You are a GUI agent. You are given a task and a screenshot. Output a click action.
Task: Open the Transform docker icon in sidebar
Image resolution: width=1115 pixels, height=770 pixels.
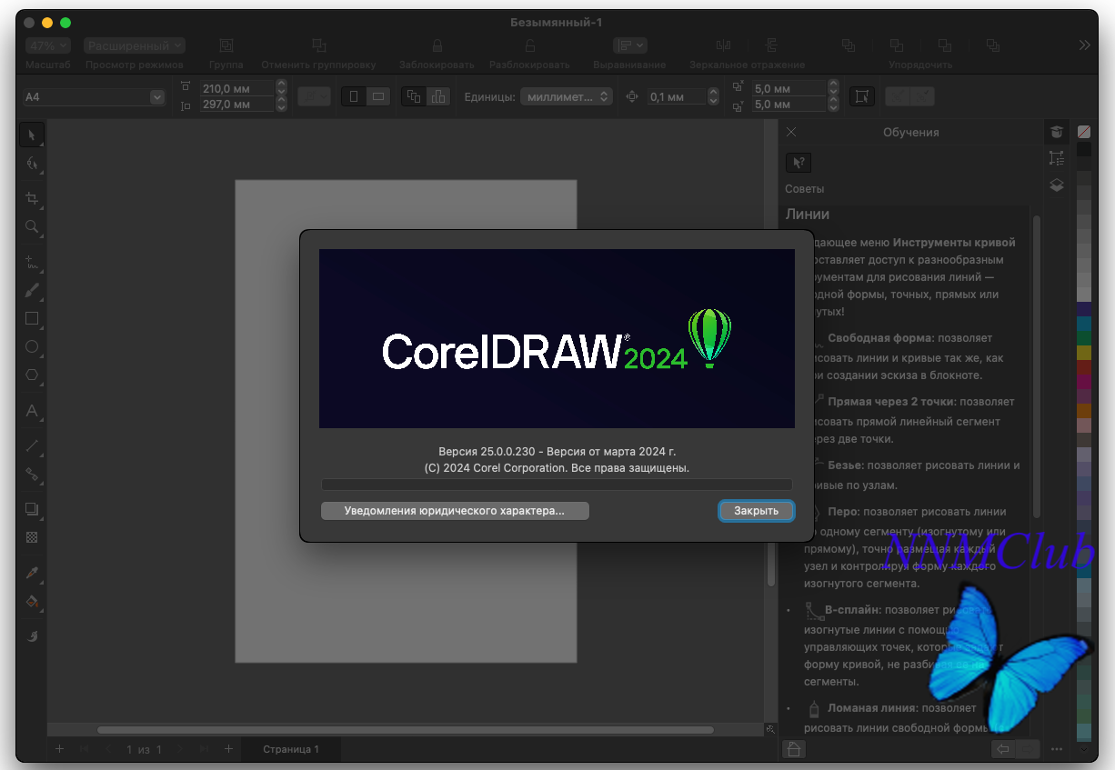(1056, 158)
